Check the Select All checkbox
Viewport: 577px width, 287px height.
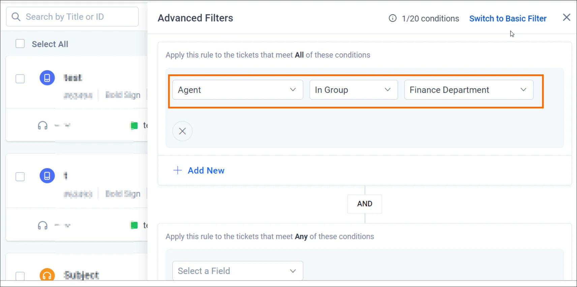coord(20,44)
